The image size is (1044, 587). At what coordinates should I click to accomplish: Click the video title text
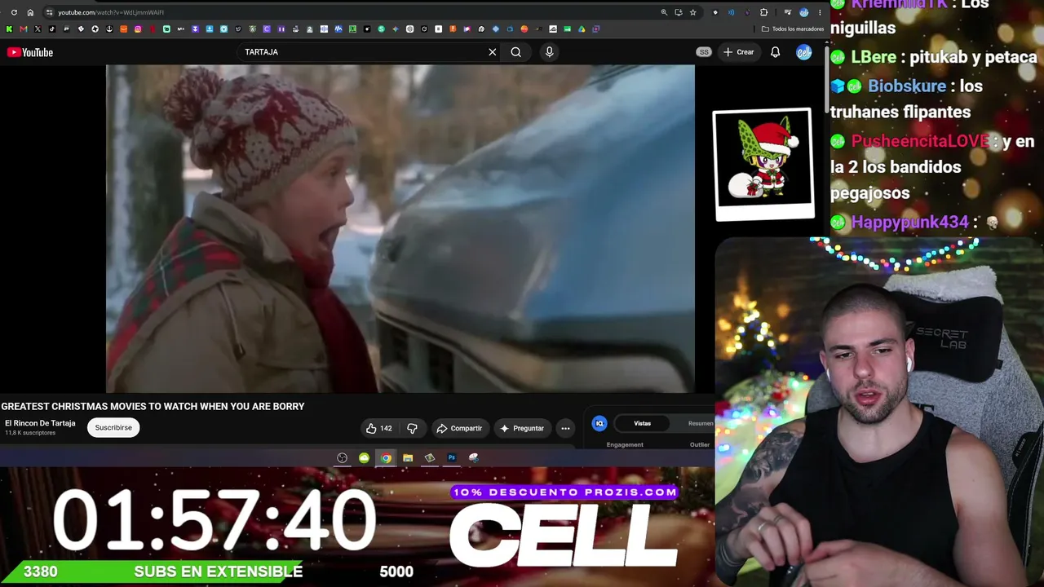[153, 406]
